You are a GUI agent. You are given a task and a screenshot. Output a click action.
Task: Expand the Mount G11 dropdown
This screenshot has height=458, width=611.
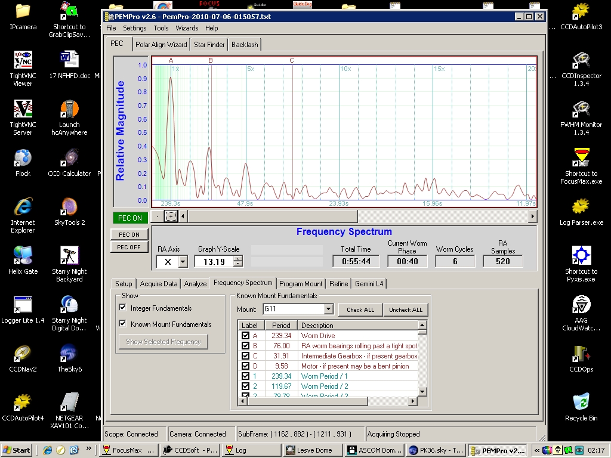click(329, 310)
